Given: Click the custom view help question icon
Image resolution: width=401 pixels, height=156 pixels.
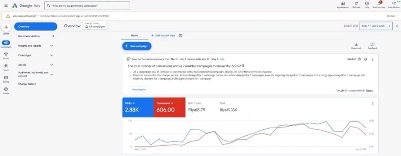Looking at the screenshot, I should [180, 36].
